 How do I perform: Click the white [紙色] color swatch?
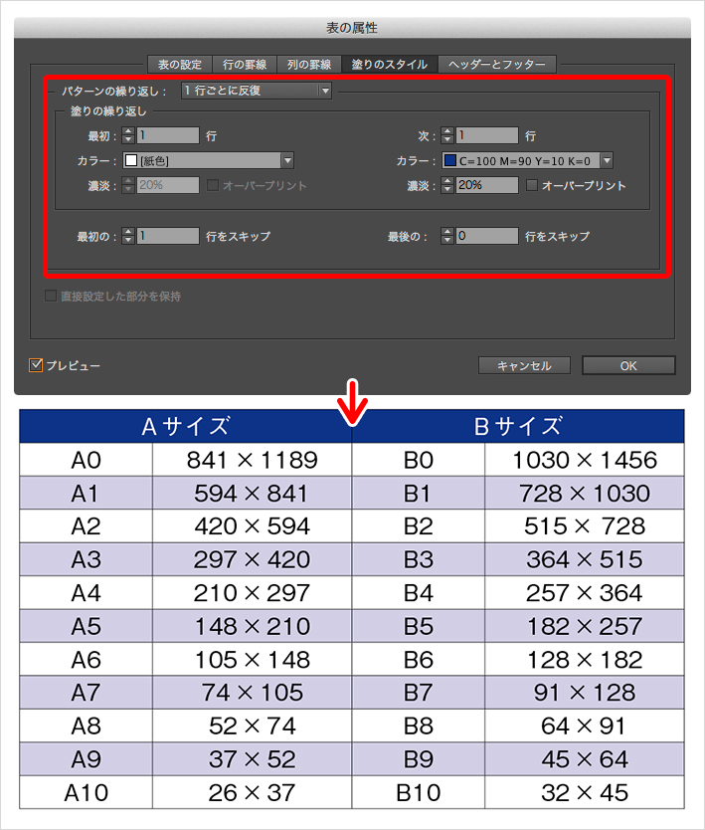(131, 160)
